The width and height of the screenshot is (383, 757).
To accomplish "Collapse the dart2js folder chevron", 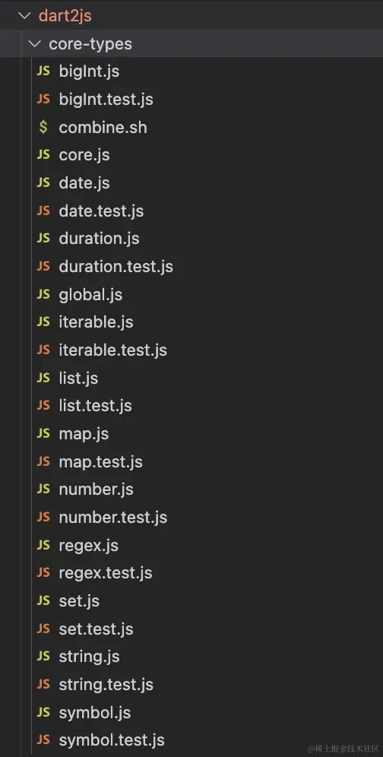I will [24, 16].
